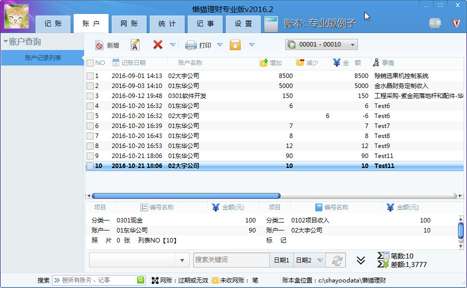Click the 减少 column header icon
The image size is (467, 288).
300,62
